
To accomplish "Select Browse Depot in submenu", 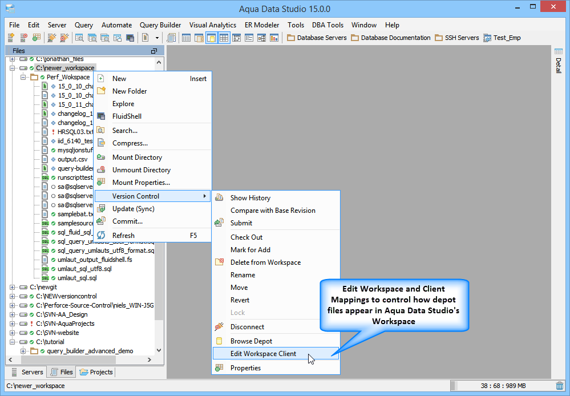I will click(x=276, y=341).
